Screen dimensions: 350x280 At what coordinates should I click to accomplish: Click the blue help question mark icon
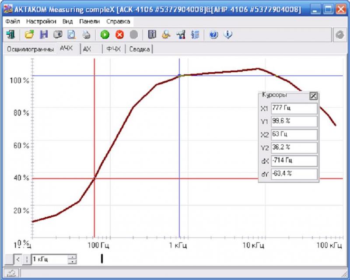pos(213,35)
